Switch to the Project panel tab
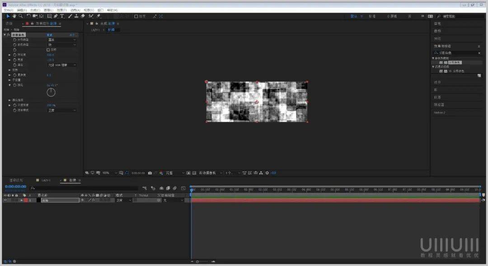This screenshot has height=266, width=488. (9, 23)
